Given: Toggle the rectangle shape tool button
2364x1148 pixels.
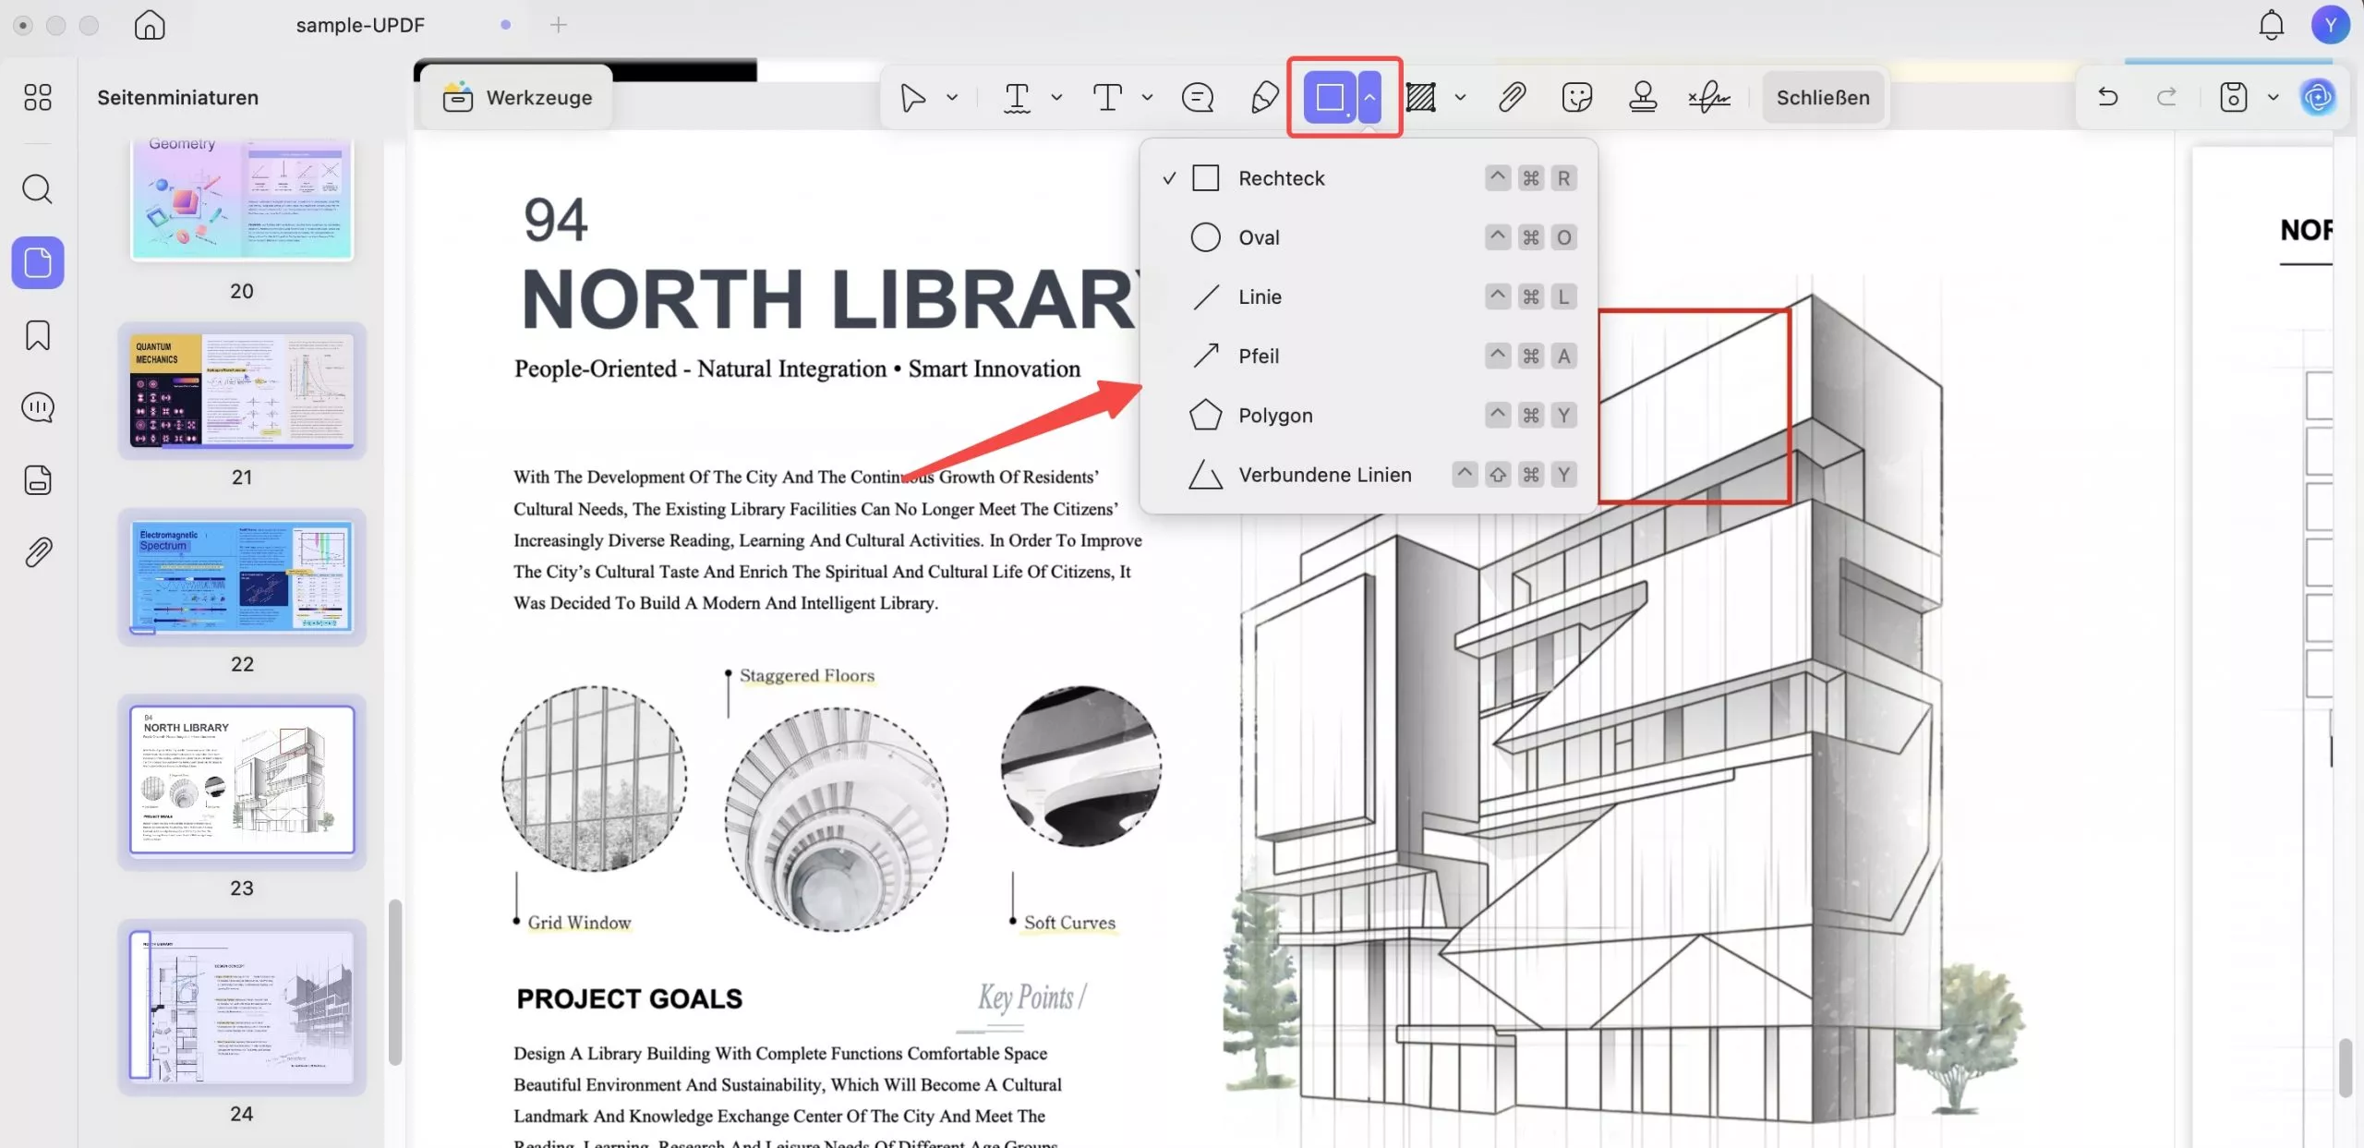Looking at the screenshot, I should (x=1330, y=97).
